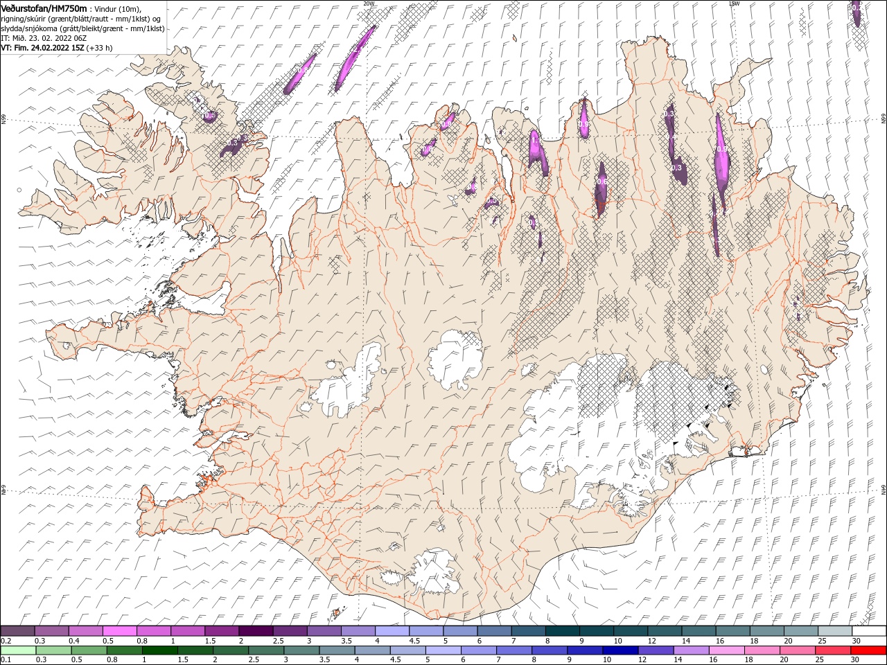Select the deep blue bottom-row 10 swatch
The image size is (887, 665).
click(620, 650)
